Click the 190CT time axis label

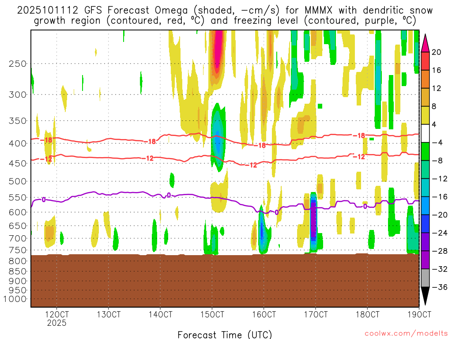coord(419,314)
